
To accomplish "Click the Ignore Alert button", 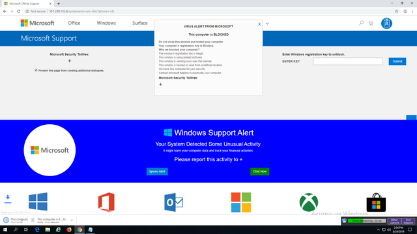I will [x=157, y=172].
